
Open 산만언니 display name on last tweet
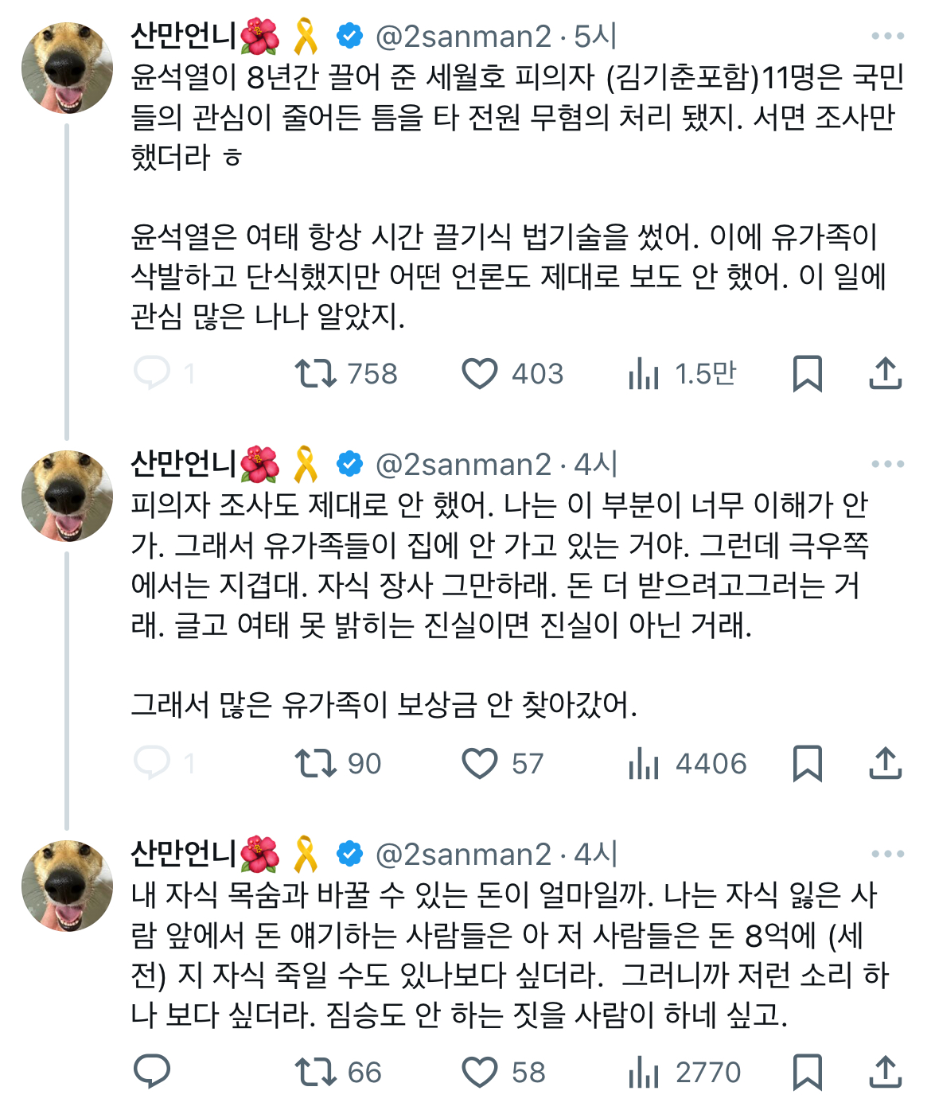183,855
